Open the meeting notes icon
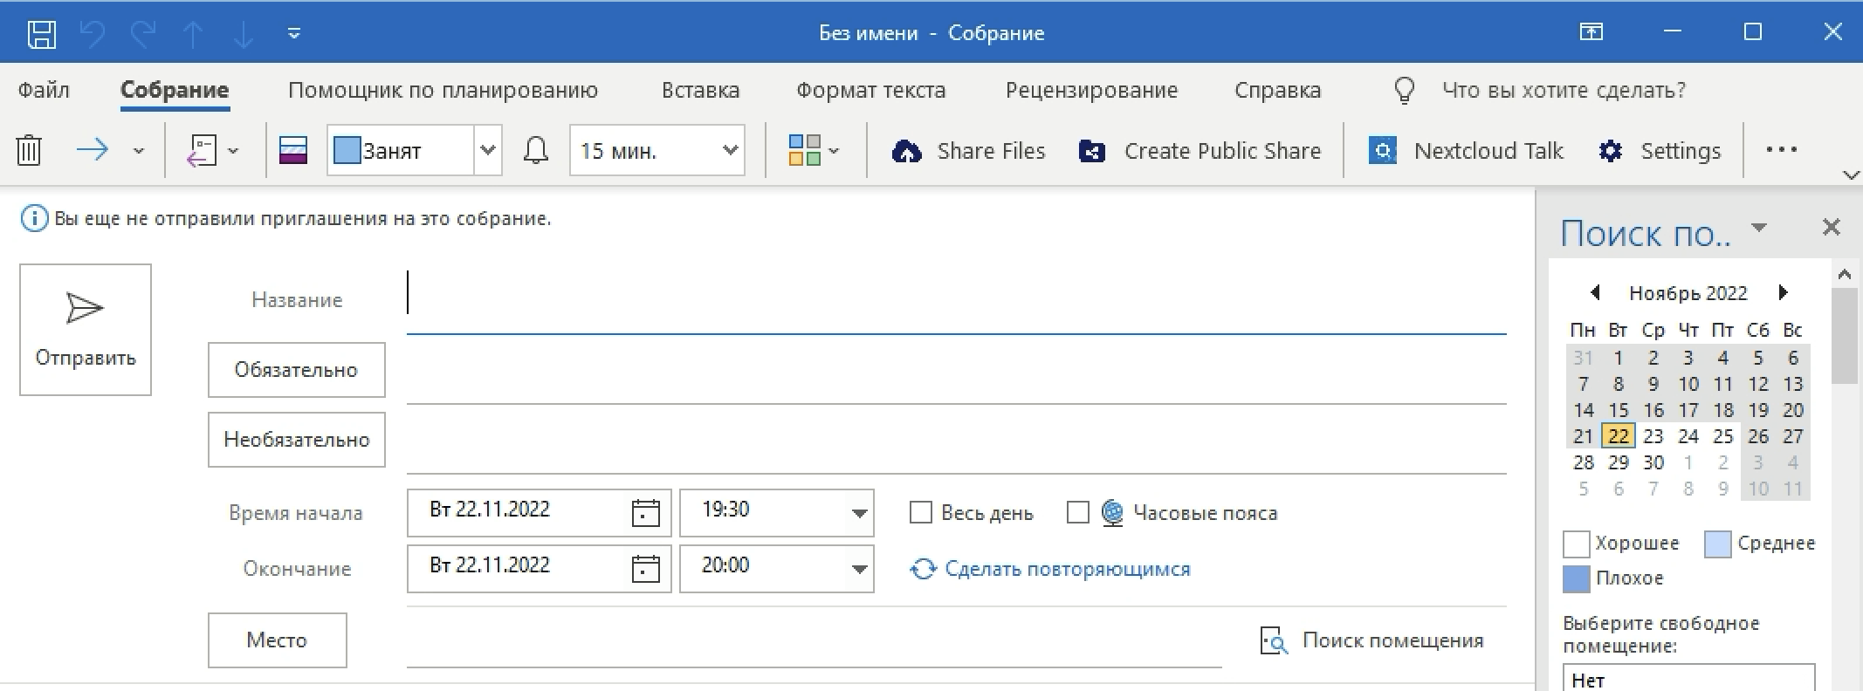The height and width of the screenshot is (691, 1863). pos(202,150)
